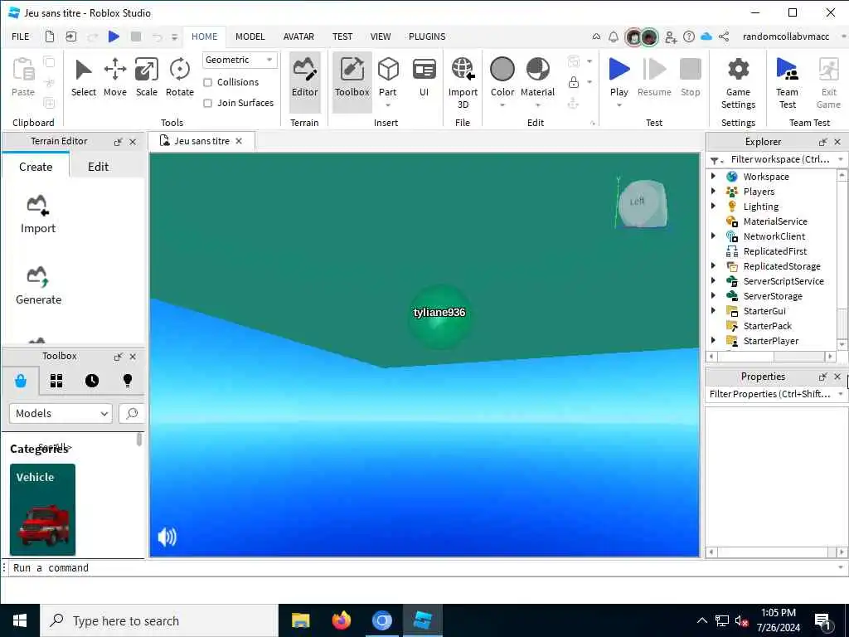Expand the NetworkClient node
The image size is (849, 637).
click(714, 236)
